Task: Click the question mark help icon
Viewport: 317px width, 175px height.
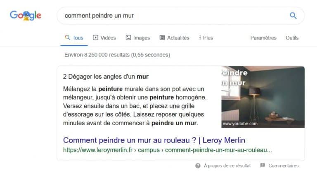Action: [x=198, y=166]
